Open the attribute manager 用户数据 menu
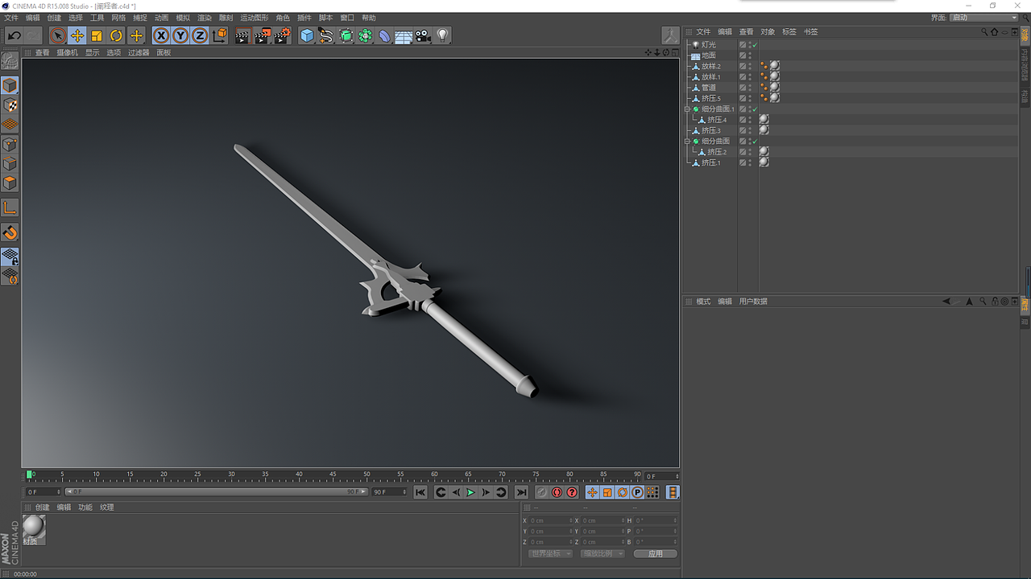Image resolution: width=1031 pixels, height=579 pixels. (753, 302)
